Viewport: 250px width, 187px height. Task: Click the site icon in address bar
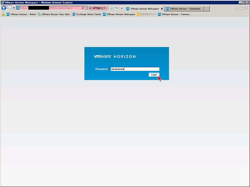pyautogui.click(x=18, y=8)
